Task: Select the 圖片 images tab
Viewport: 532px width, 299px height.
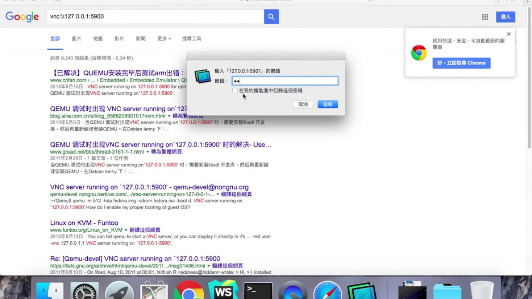Action: (x=76, y=39)
